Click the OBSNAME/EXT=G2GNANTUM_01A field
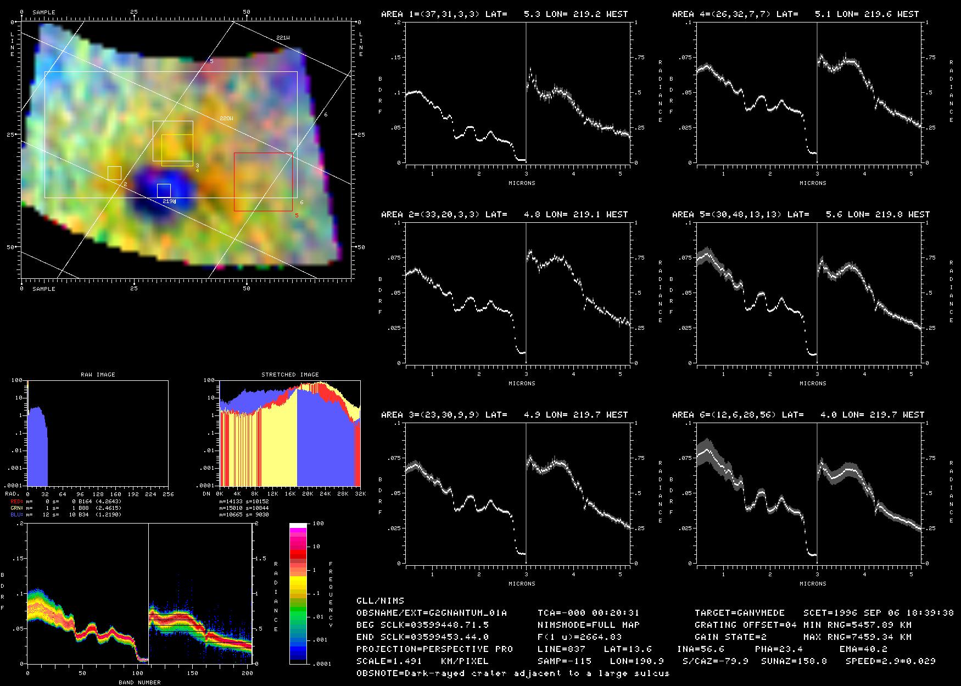The height and width of the screenshot is (686, 961). [432, 613]
